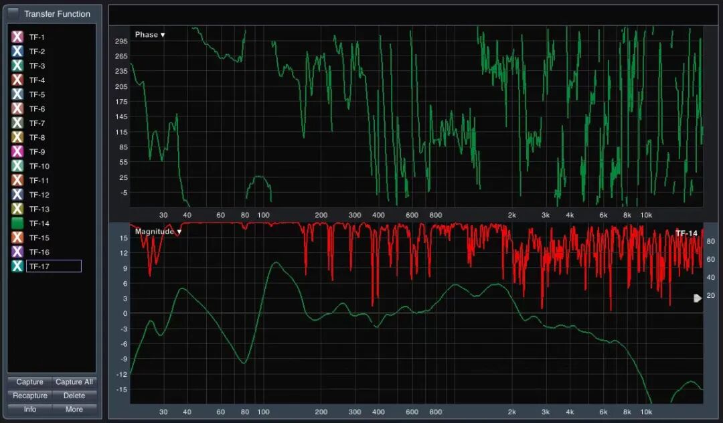Select the TF-9 trace name

point(37,152)
